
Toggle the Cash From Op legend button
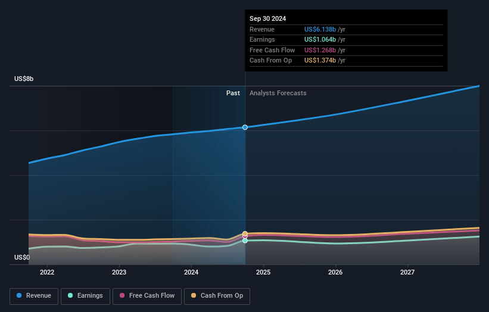coord(217,296)
